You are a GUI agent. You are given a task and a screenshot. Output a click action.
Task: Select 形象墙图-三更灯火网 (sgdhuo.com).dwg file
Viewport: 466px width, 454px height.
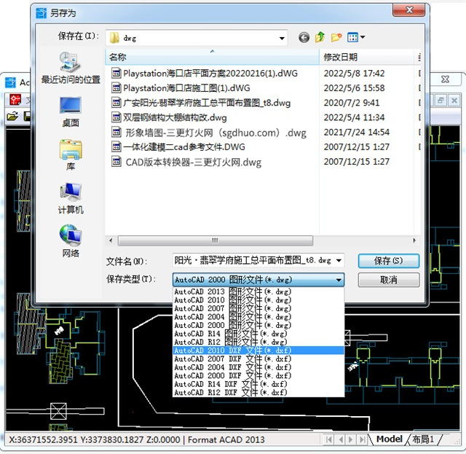pyautogui.click(x=209, y=133)
